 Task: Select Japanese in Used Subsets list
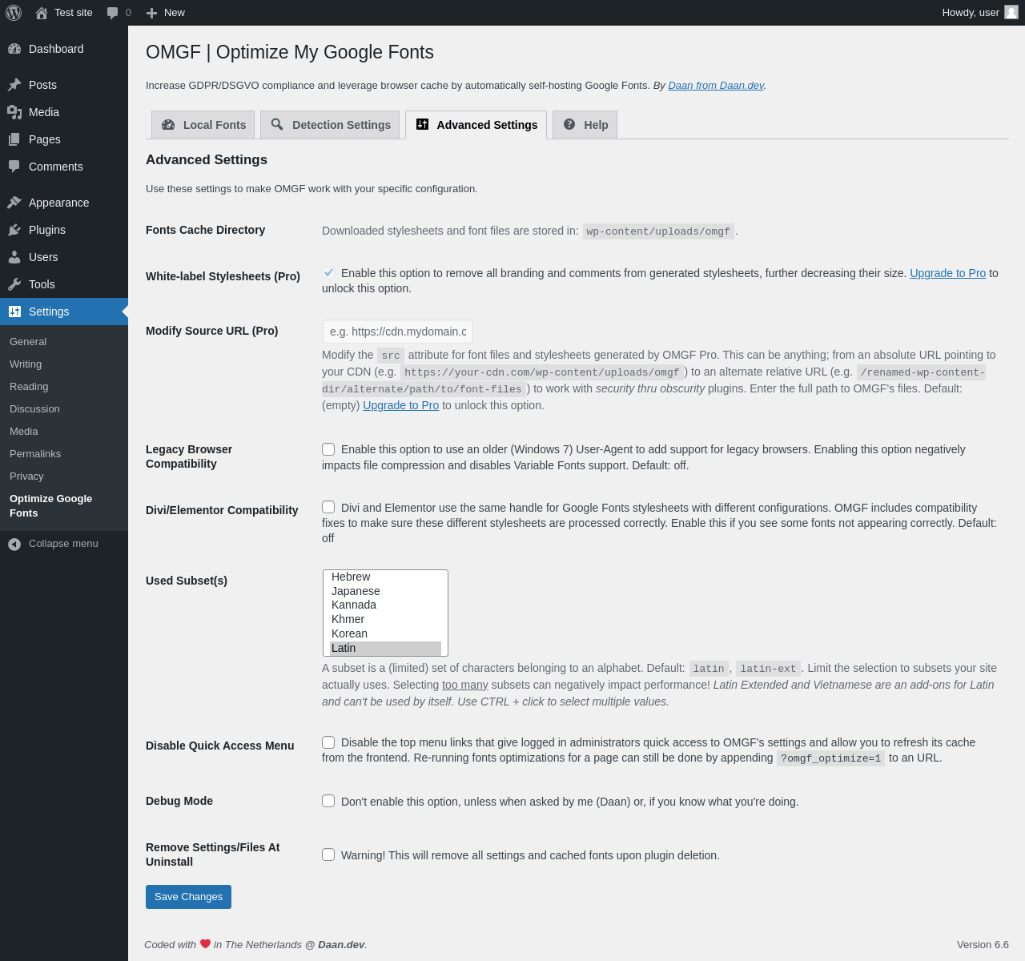point(385,591)
